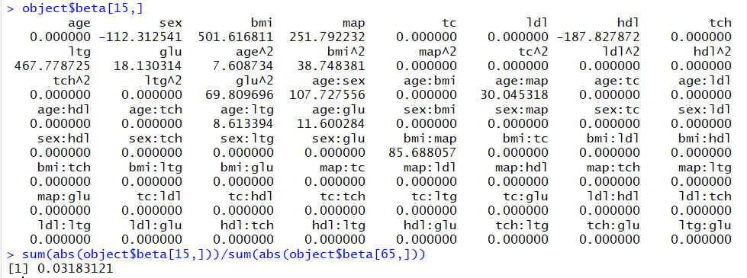
Task: Click the header label tc:glu
Action: tap(526, 197)
